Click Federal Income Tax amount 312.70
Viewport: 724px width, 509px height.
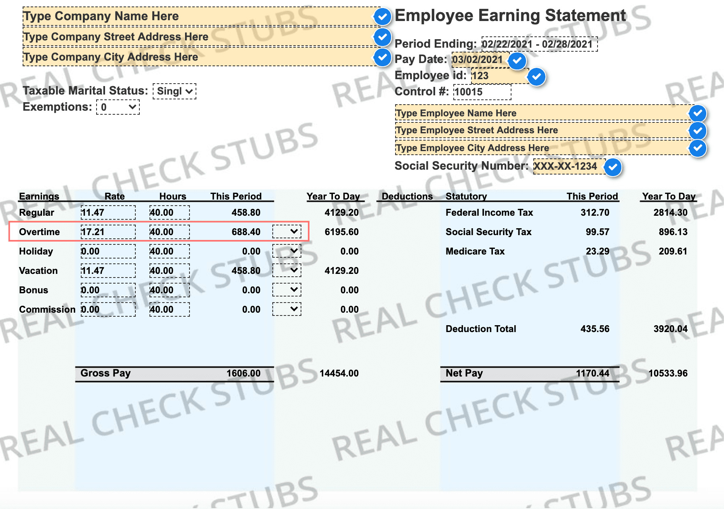coord(595,212)
